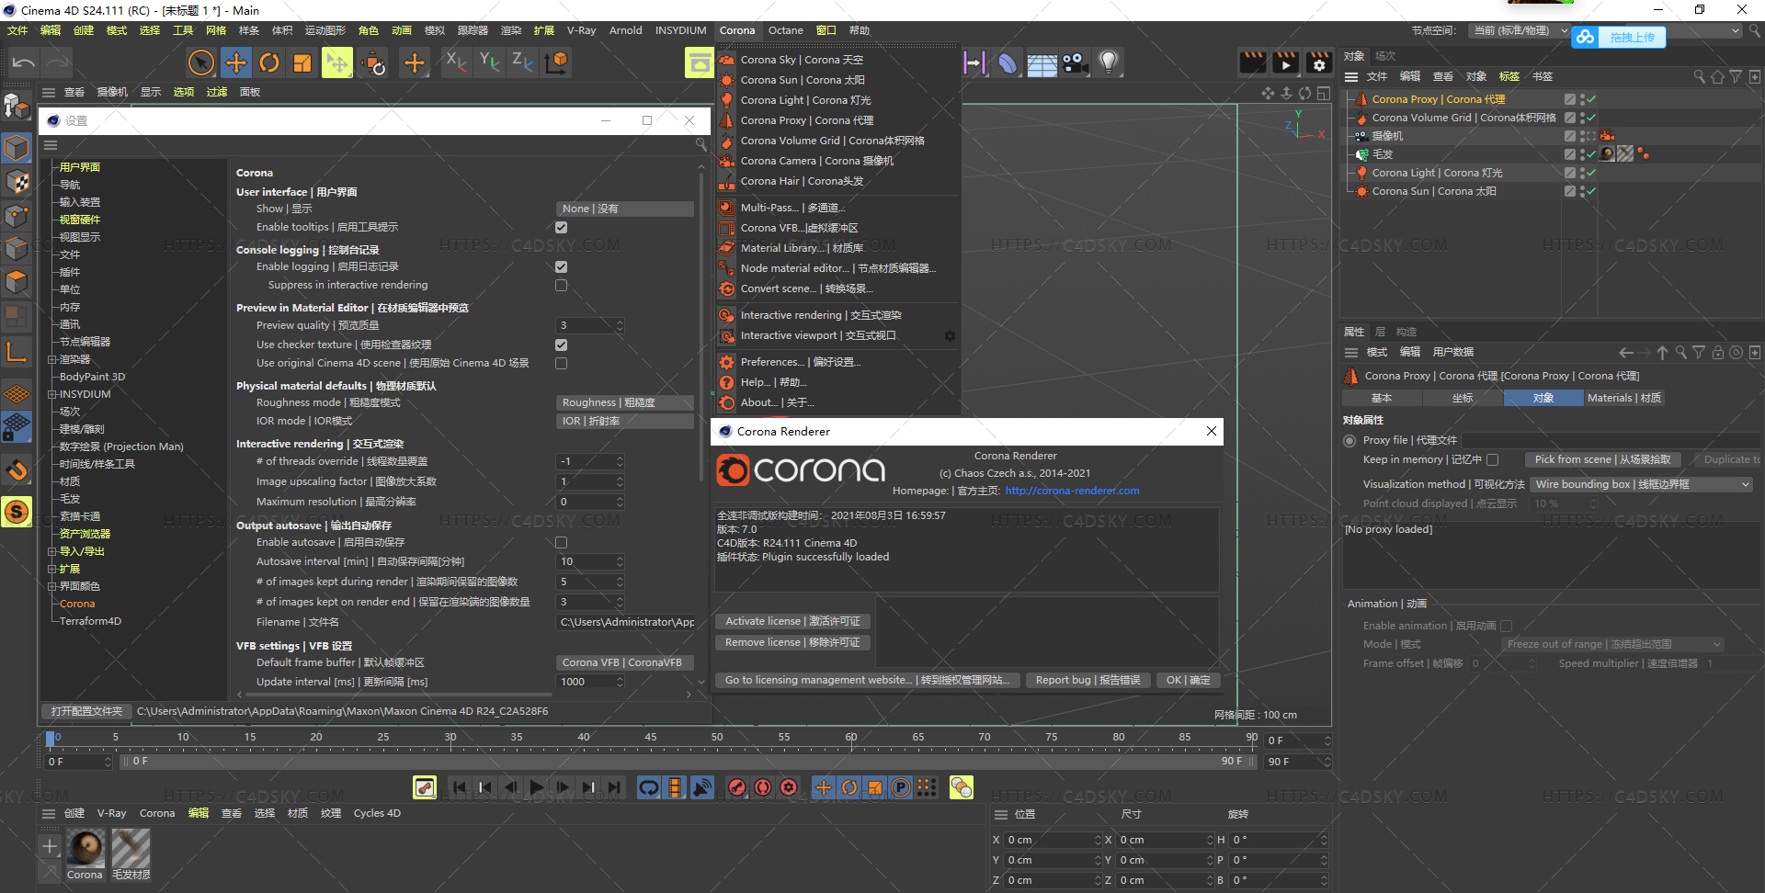
Task: Toggle Y axis lock icon
Action: pos(490,62)
